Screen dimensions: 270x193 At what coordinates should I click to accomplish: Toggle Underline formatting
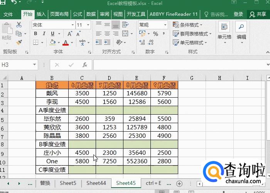[52, 34]
